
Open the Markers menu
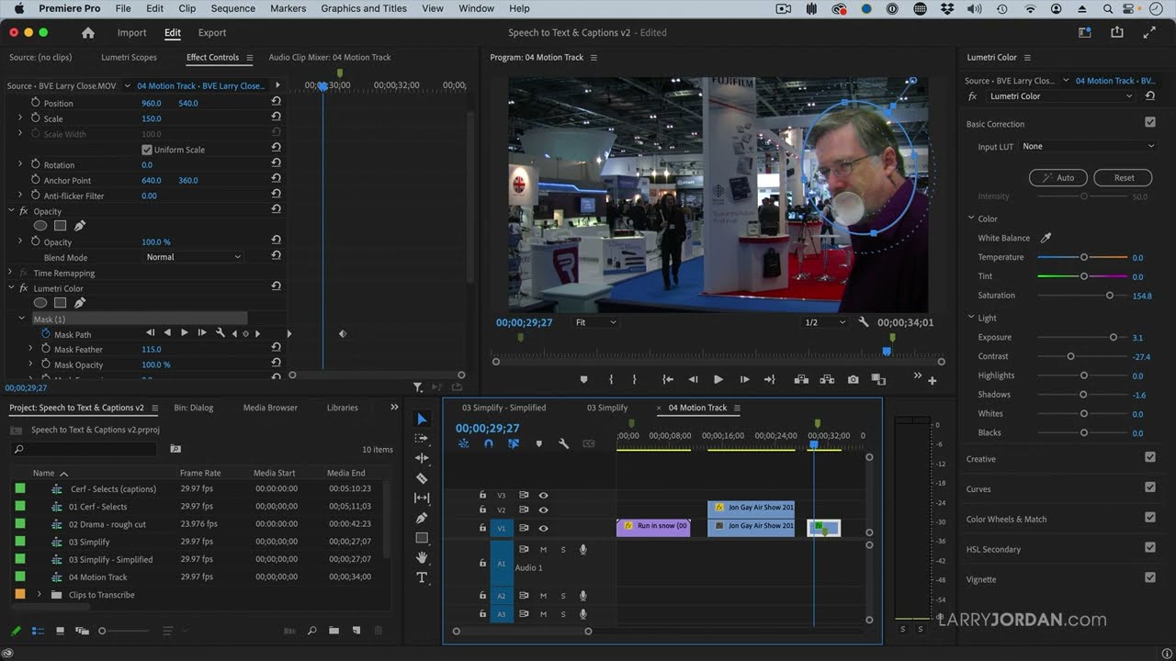(x=288, y=8)
